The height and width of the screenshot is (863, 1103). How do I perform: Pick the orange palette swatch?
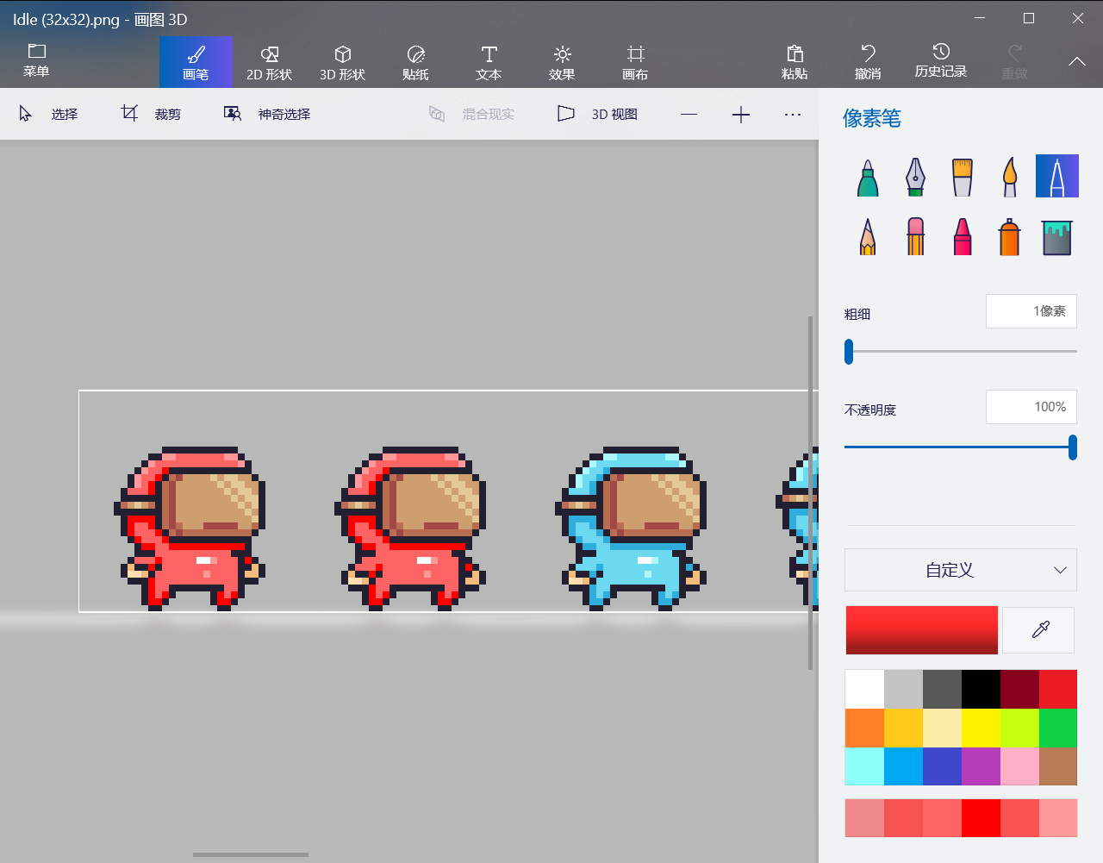coord(864,728)
